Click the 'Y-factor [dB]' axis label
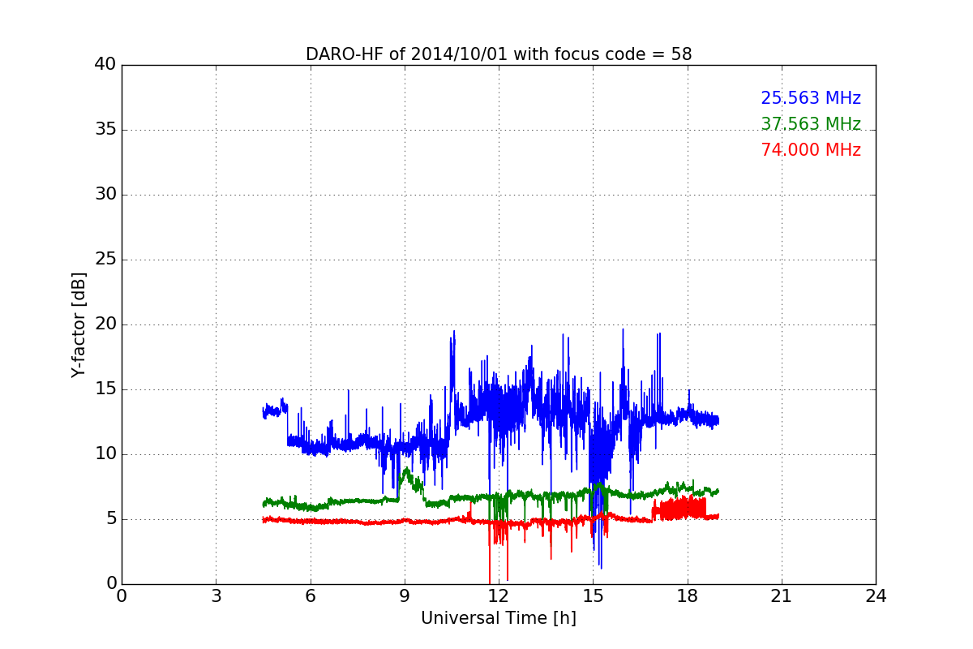 tap(79, 324)
